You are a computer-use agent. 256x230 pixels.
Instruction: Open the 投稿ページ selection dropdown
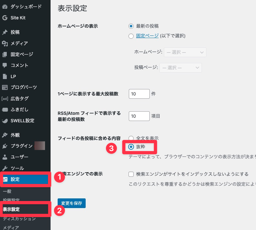pyautogui.click(x=180, y=68)
